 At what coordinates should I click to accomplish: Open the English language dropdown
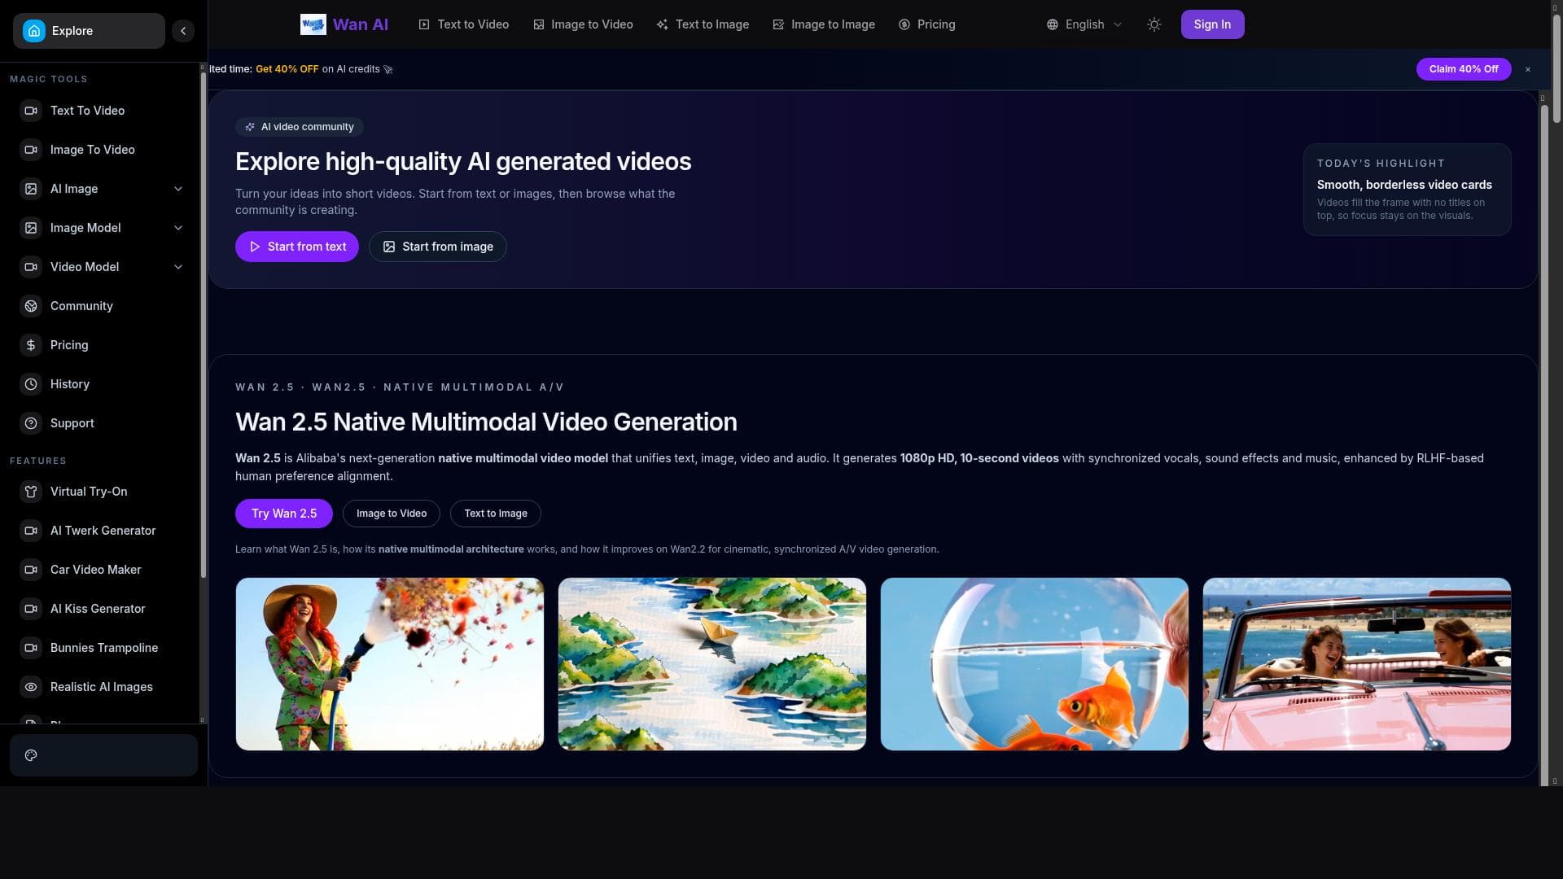point(1084,24)
